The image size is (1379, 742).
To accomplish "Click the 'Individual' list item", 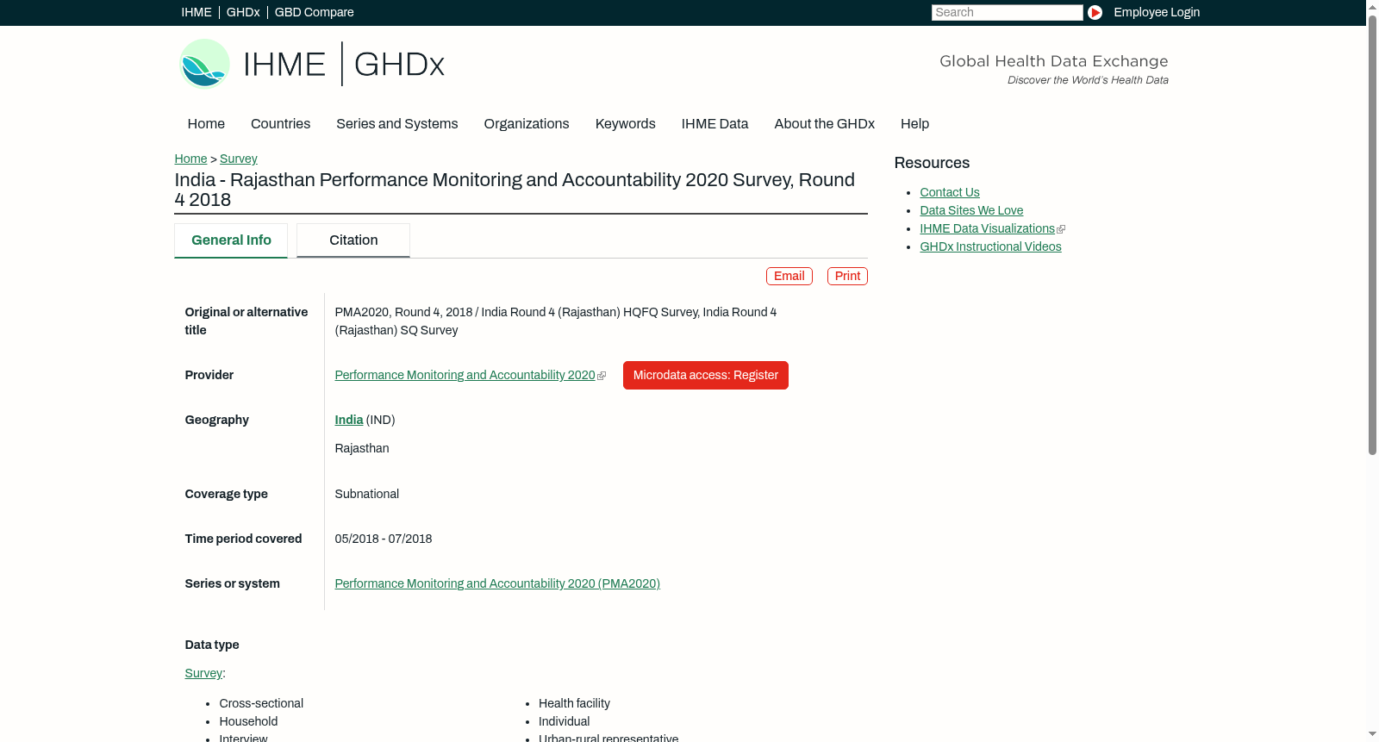I will click(x=565, y=721).
